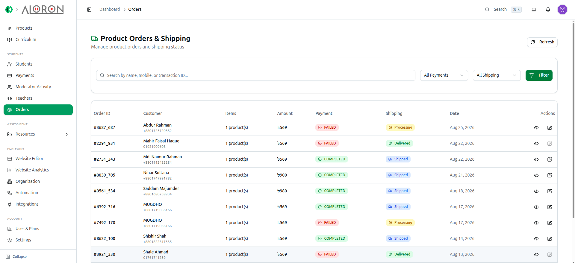Click the search magnifier icon in header

coord(487,10)
